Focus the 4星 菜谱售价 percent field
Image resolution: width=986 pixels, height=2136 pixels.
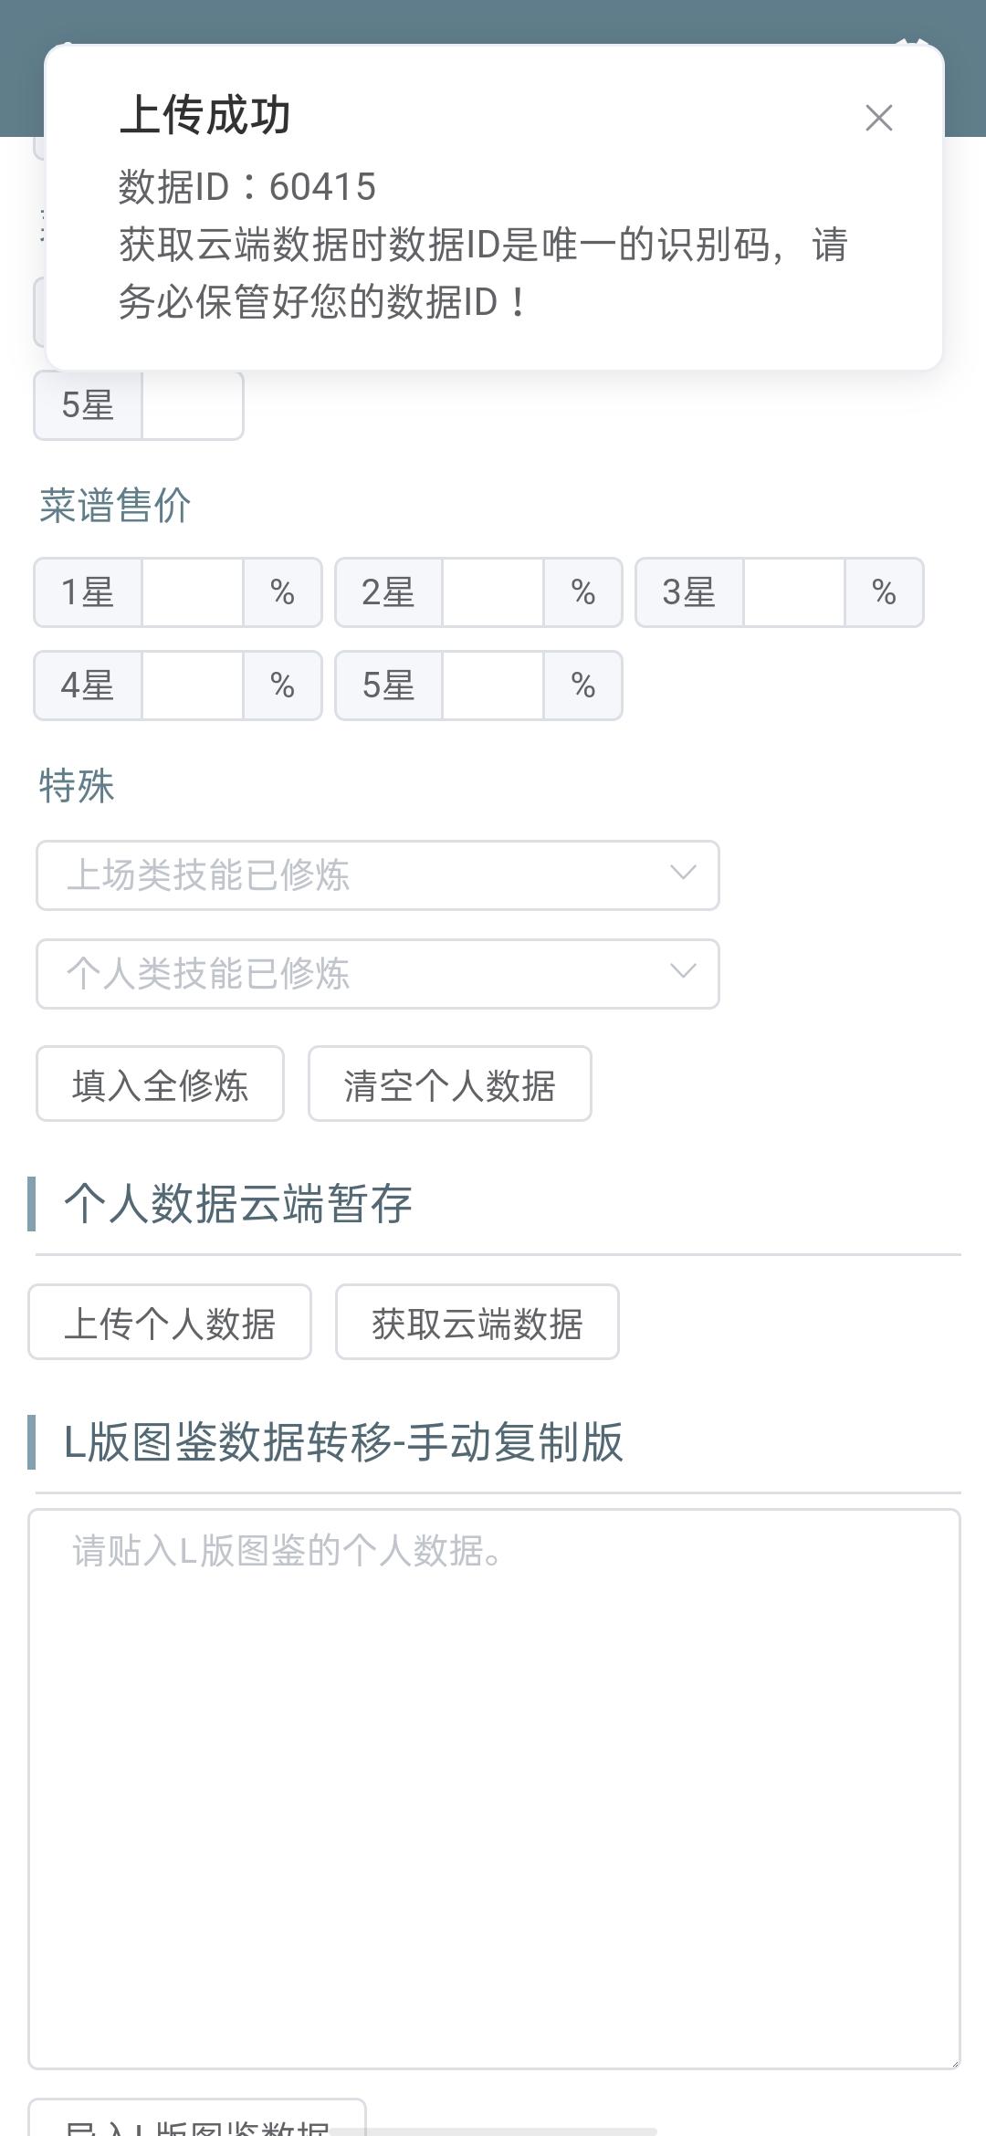[193, 686]
